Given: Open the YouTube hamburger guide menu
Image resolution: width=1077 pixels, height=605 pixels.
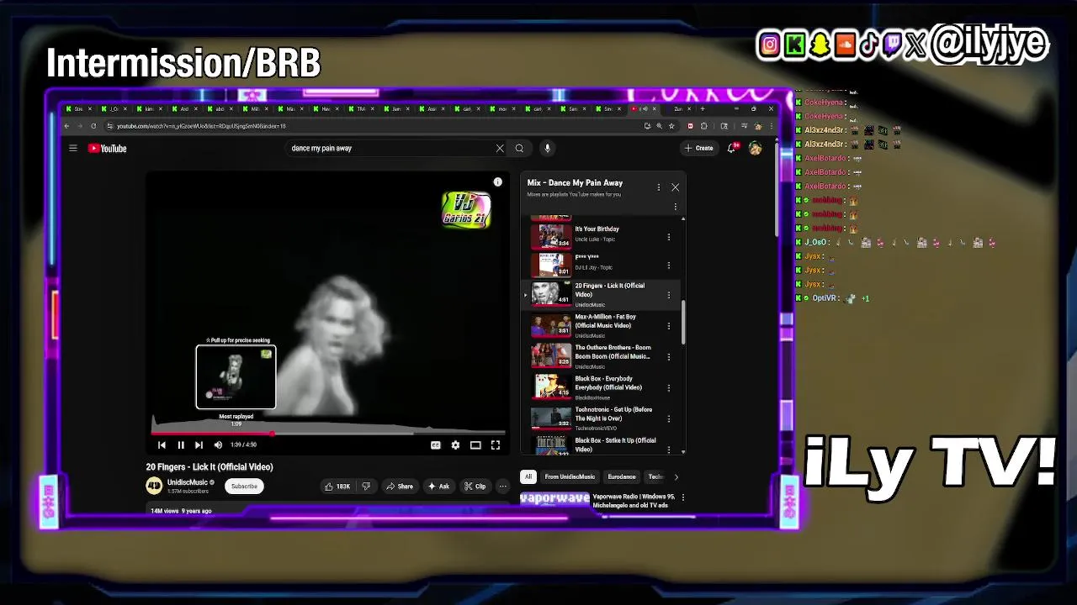Looking at the screenshot, I should (x=73, y=149).
